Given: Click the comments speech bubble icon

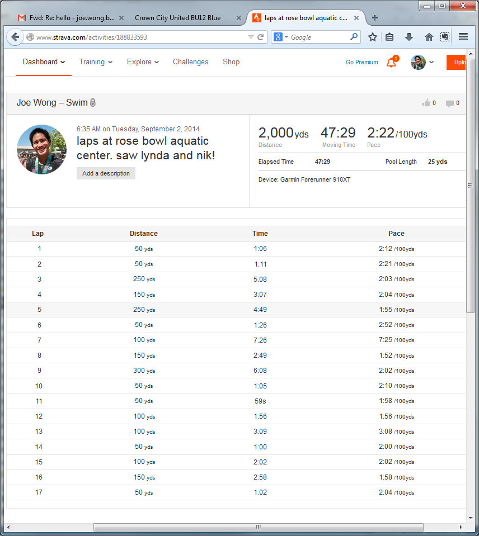Looking at the screenshot, I should click(x=449, y=103).
